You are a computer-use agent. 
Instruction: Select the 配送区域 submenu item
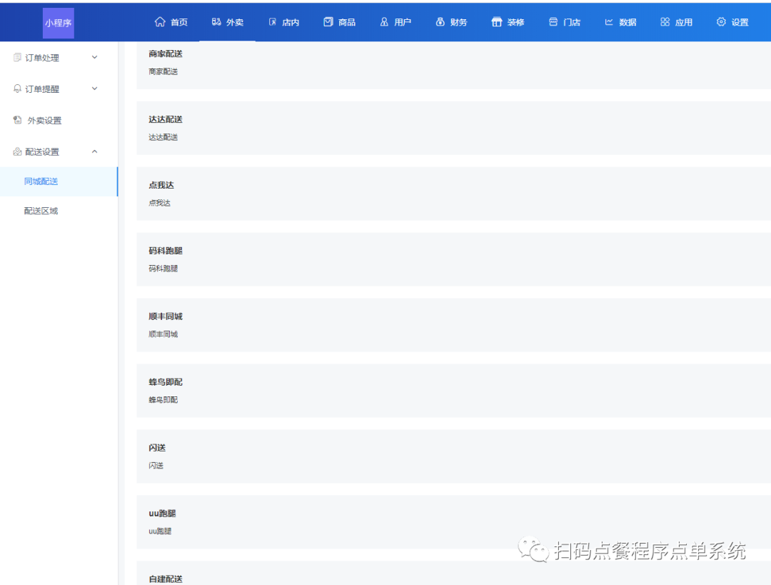coord(59,211)
